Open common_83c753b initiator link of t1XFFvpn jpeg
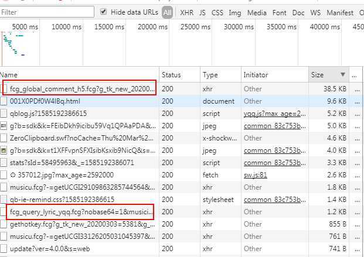The width and height of the screenshot is (364, 257). tap(275, 150)
